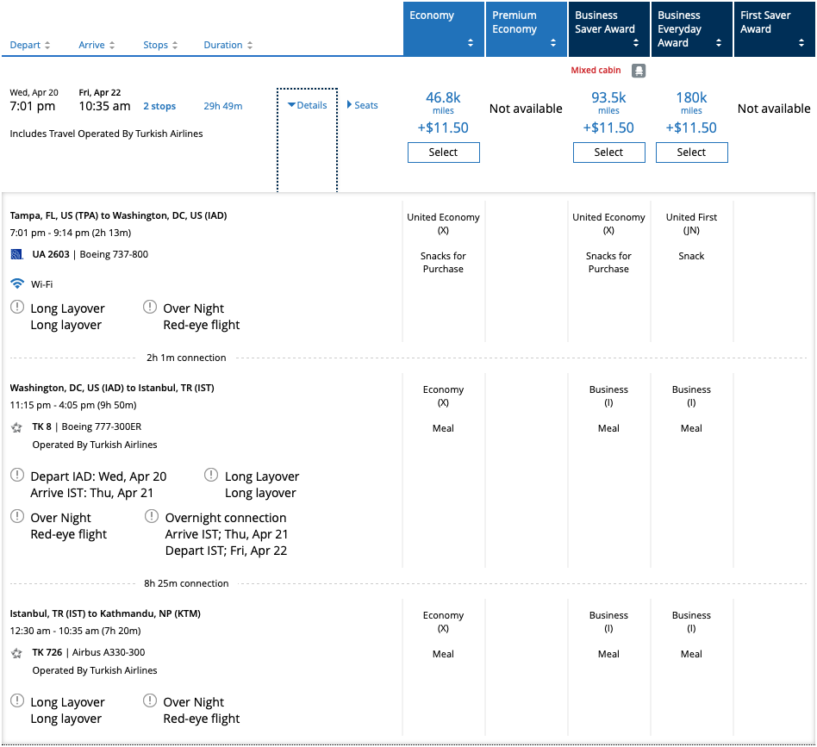817x747 pixels.
Task: Collapse the flight Details section
Action: click(x=306, y=104)
